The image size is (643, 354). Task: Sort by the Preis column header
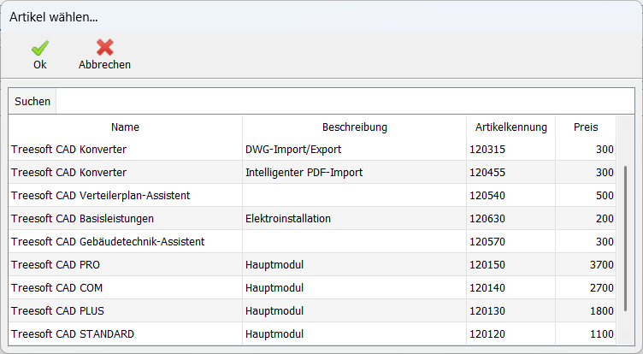pos(586,127)
